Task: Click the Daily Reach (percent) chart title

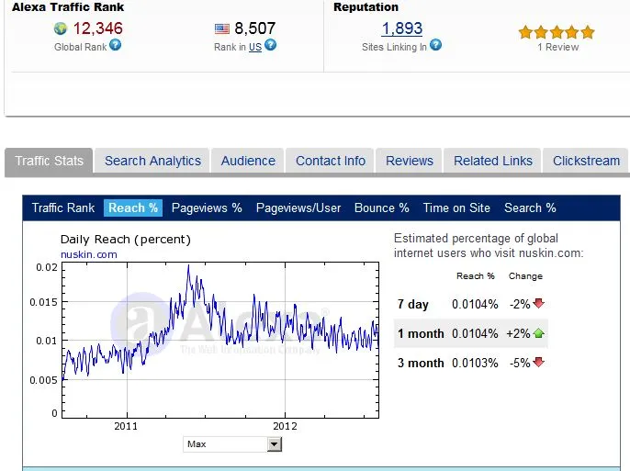Action: pos(125,240)
